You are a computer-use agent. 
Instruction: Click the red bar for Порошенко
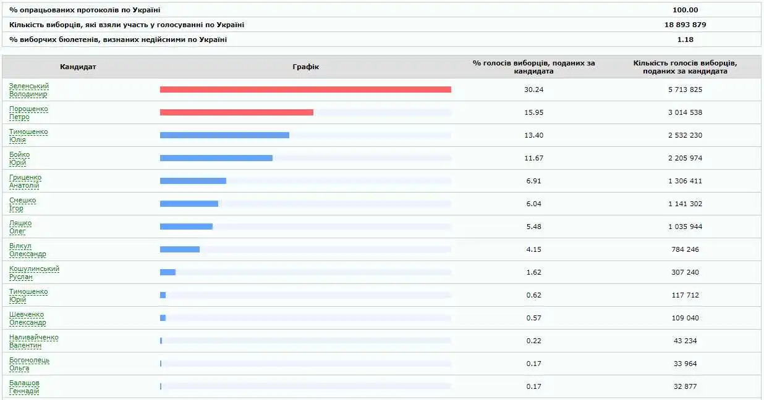(236, 112)
